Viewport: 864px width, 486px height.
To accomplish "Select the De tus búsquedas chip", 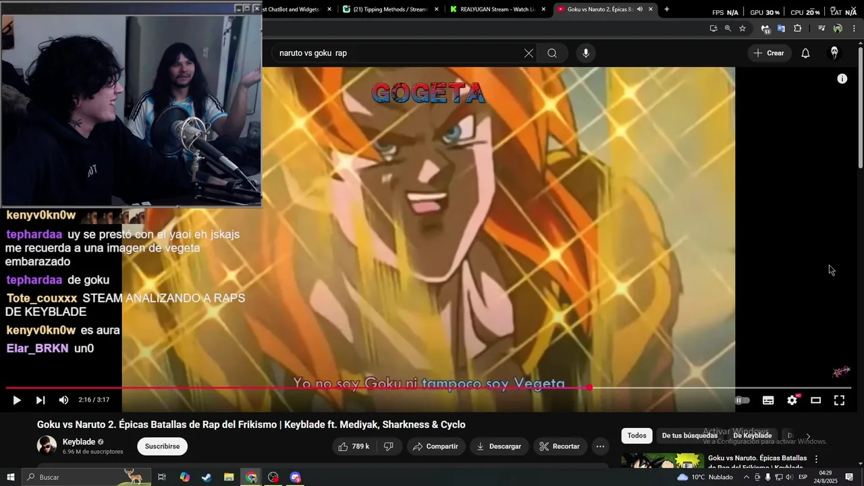I will (x=689, y=435).
